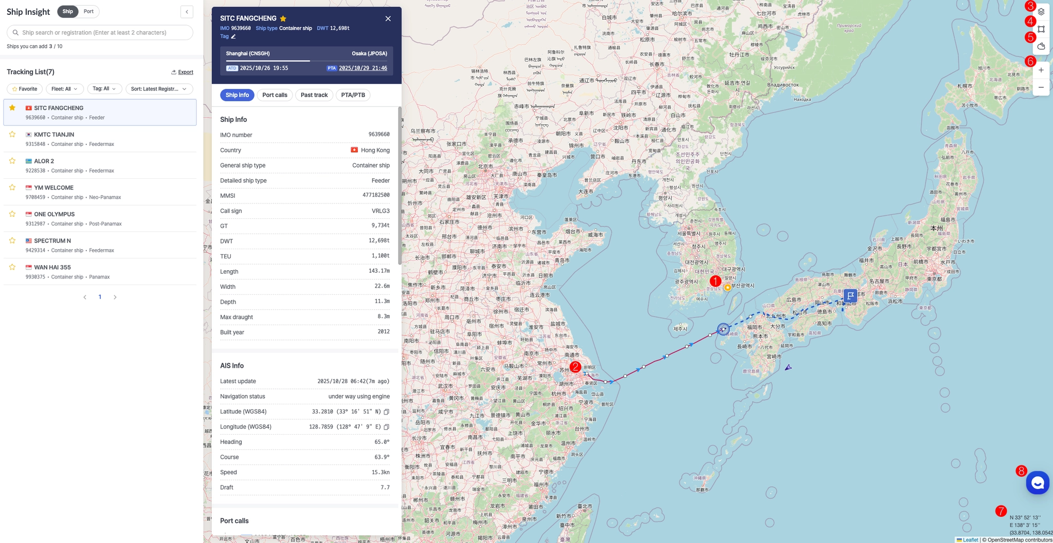Click the purple ship arrow south of Kyushu
The height and width of the screenshot is (543, 1053).
coord(788,367)
